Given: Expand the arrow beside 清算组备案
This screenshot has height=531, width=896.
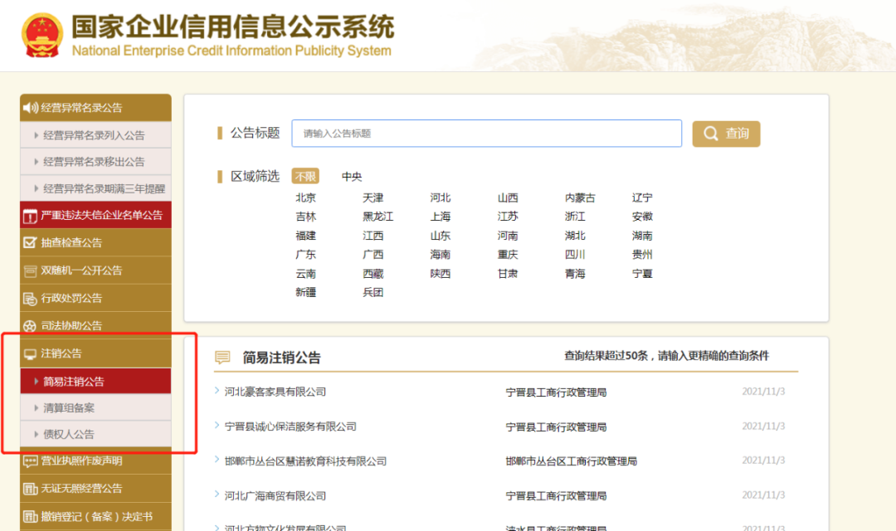Looking at the screenshot, I should coord(36,407).
